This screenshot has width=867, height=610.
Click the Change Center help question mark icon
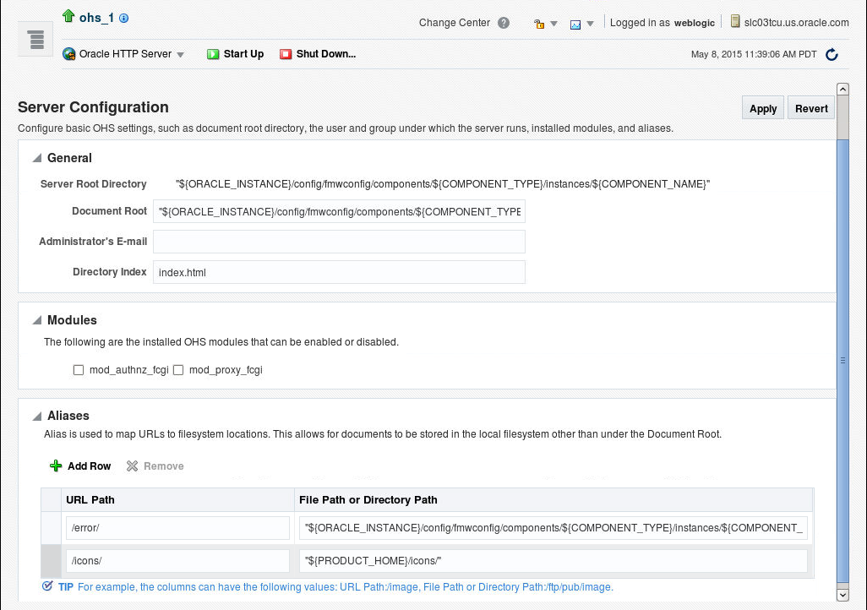[503, 23]
